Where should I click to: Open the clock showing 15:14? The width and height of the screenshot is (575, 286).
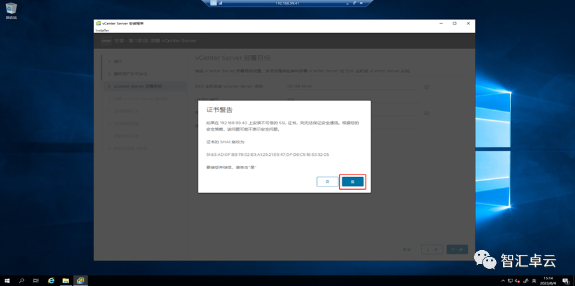click(x=548, y=281)
